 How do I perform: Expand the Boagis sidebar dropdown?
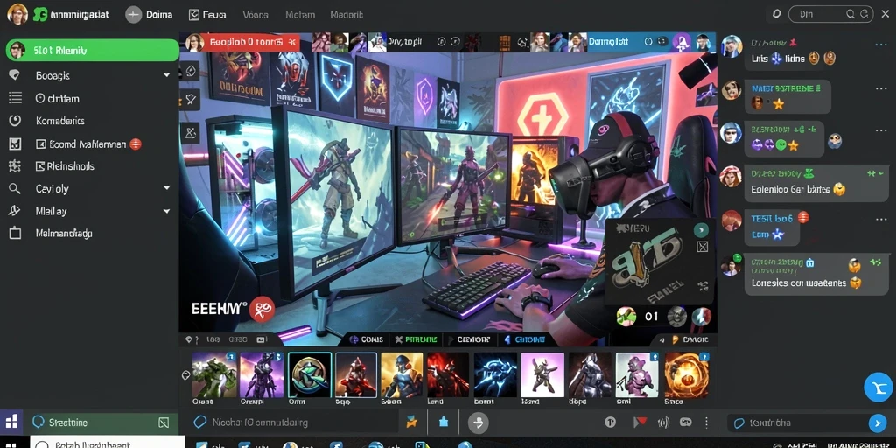point(166,75)
